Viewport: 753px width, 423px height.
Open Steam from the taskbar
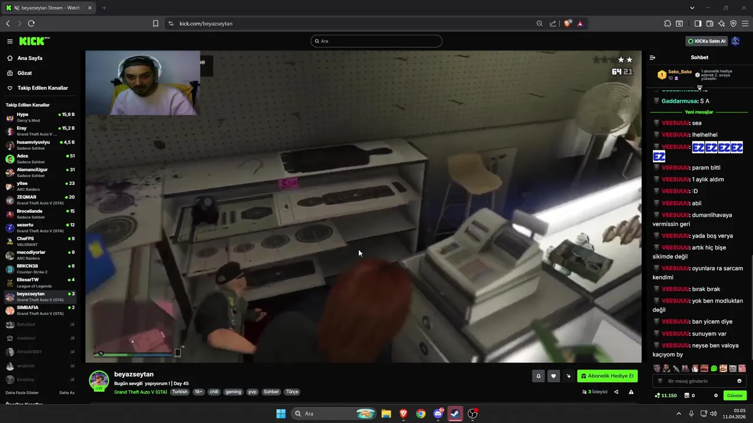tap(455, 414)
